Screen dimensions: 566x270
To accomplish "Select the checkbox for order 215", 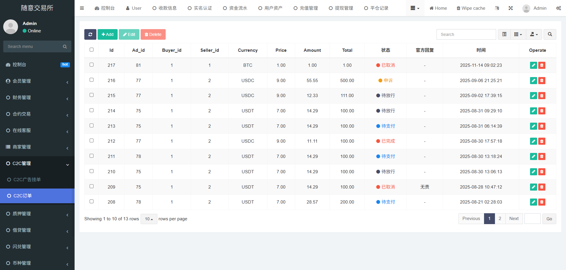I will coord(92,95).
